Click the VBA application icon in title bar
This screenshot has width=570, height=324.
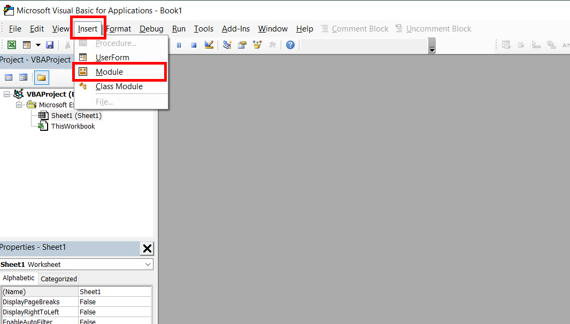pyautogui.click(x=9, y=11)
